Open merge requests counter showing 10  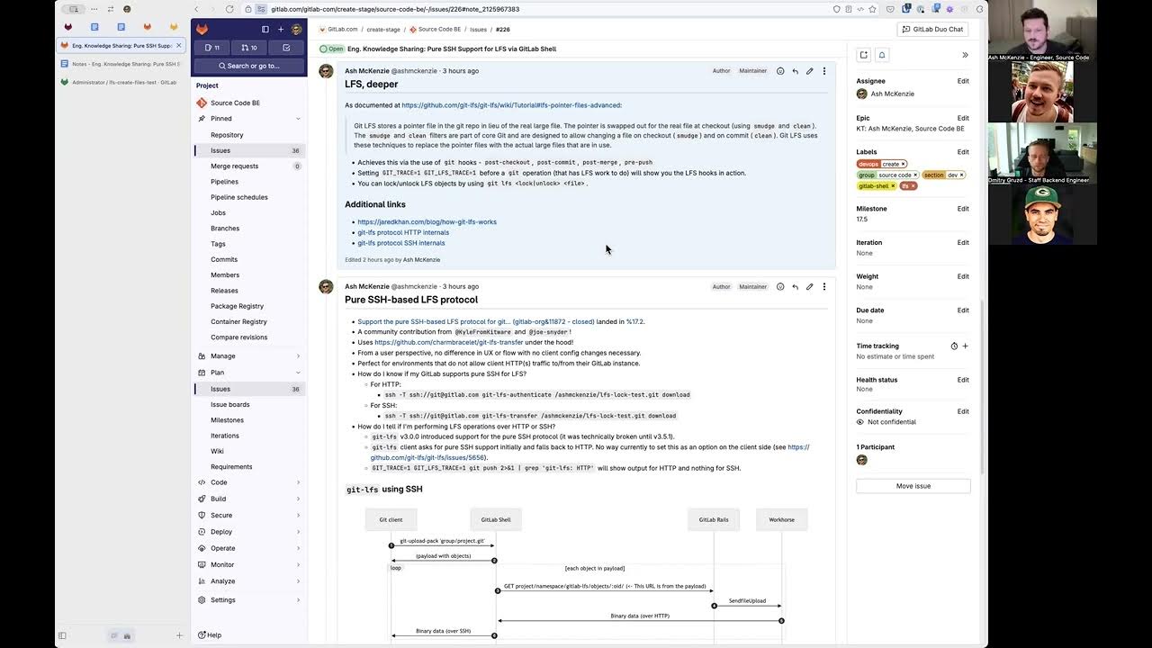pos(249,48)
